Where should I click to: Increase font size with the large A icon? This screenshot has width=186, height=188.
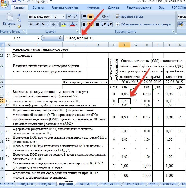[69, 17]
